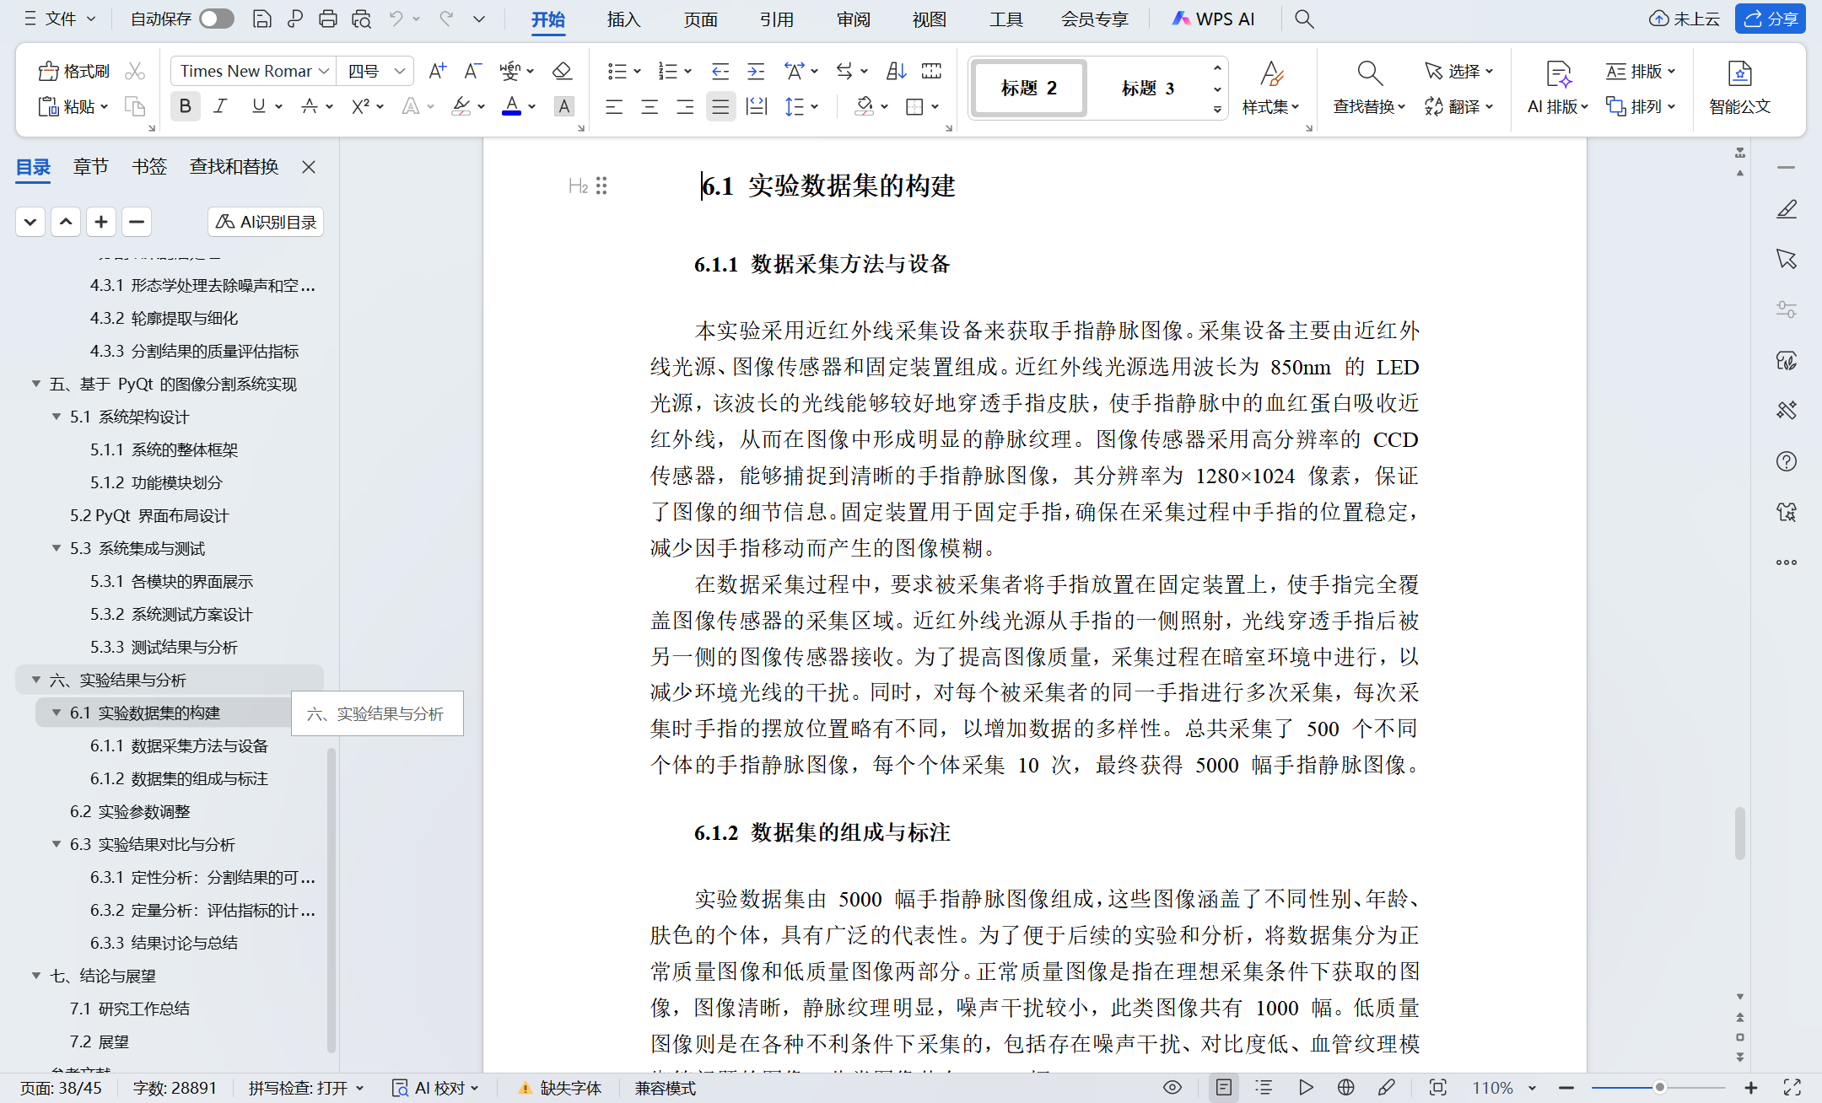
Task: Switch to web layout globe icon
Action: [x=1345, y=1088]
